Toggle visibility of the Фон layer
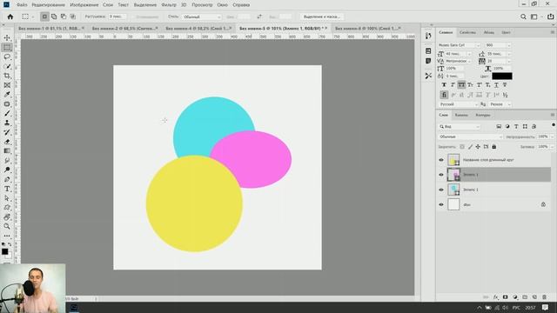Viewport: 557px width, 313px height. click(441, 204)
